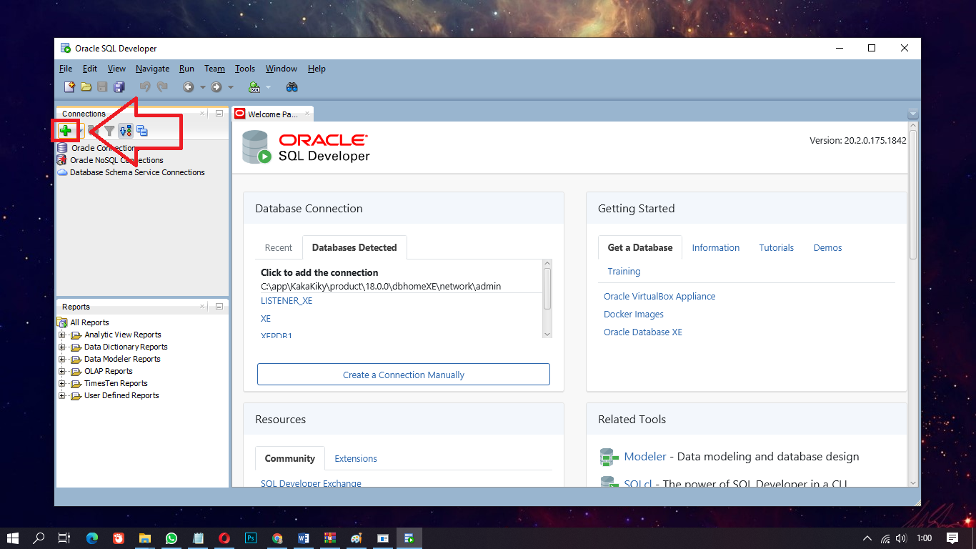Screen dimensions: 976x549
Task: Open the File menu
Action: coord(66,69)
